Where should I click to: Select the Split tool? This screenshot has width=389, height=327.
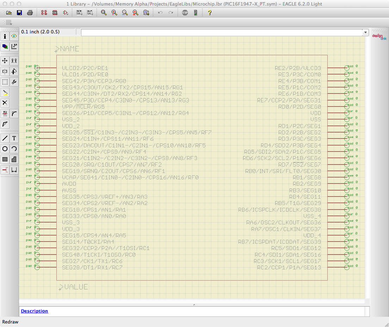click(x=5, y=124)
